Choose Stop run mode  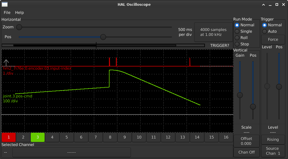[x=237, y=44]
